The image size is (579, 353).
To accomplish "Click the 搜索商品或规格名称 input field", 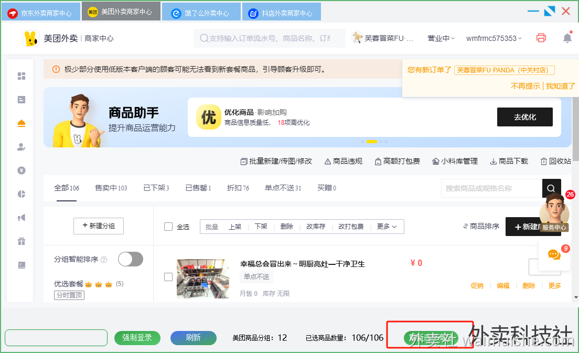I will point(491,188).
